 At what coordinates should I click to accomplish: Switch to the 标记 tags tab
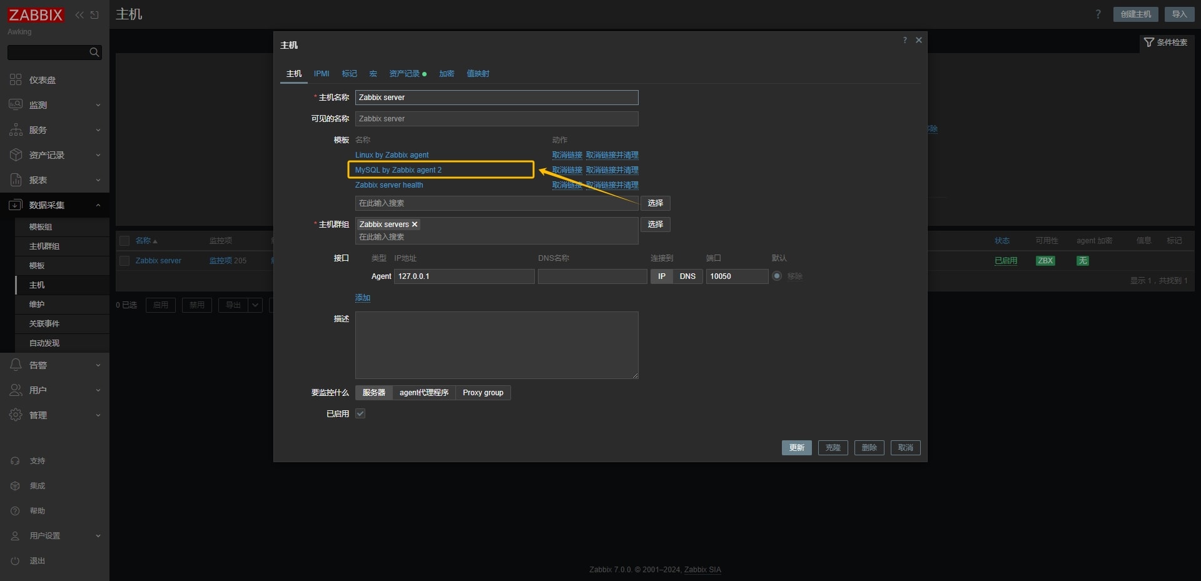[x=350, y=74]
